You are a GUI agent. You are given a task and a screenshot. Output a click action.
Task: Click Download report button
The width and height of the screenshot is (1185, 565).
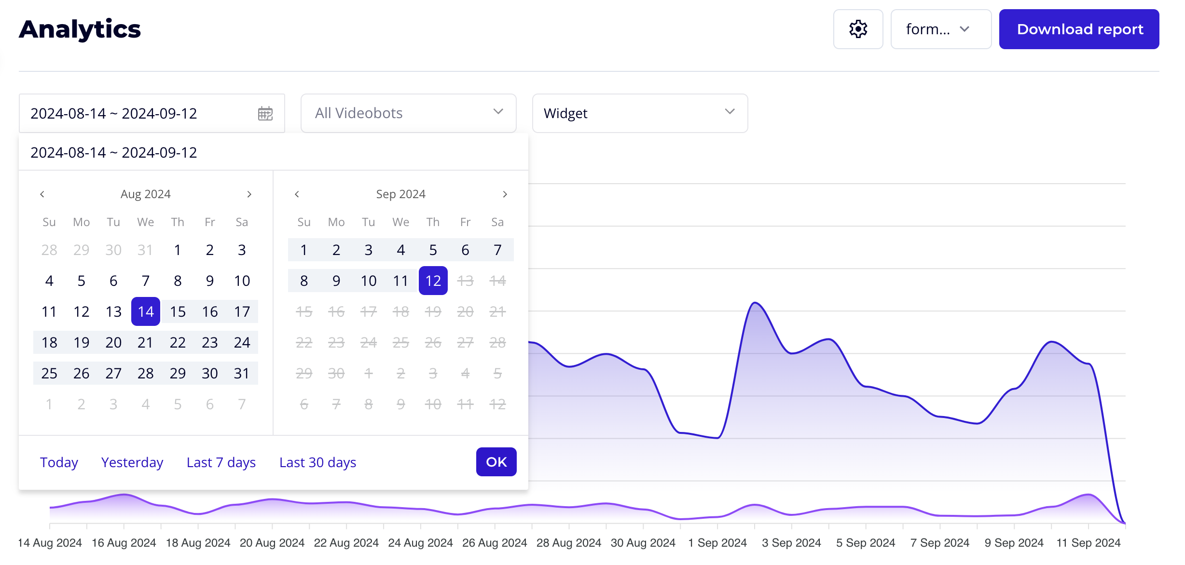(x=1079, y=29)
